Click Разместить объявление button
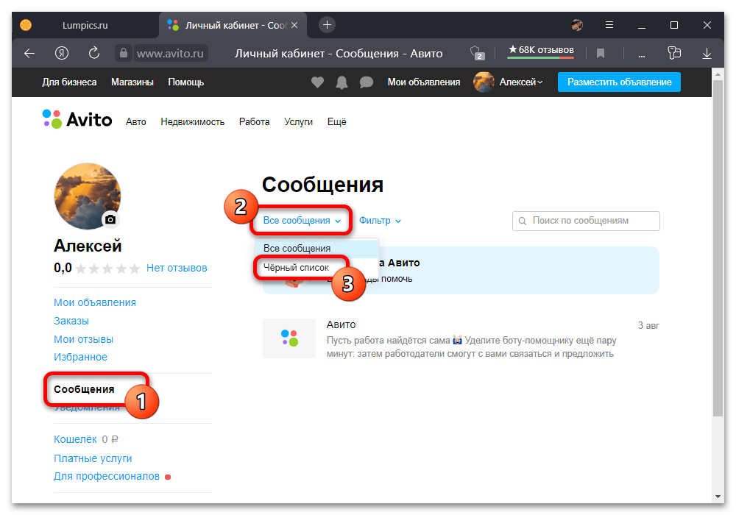Screen dimensions: 736x515 point(619,82)
